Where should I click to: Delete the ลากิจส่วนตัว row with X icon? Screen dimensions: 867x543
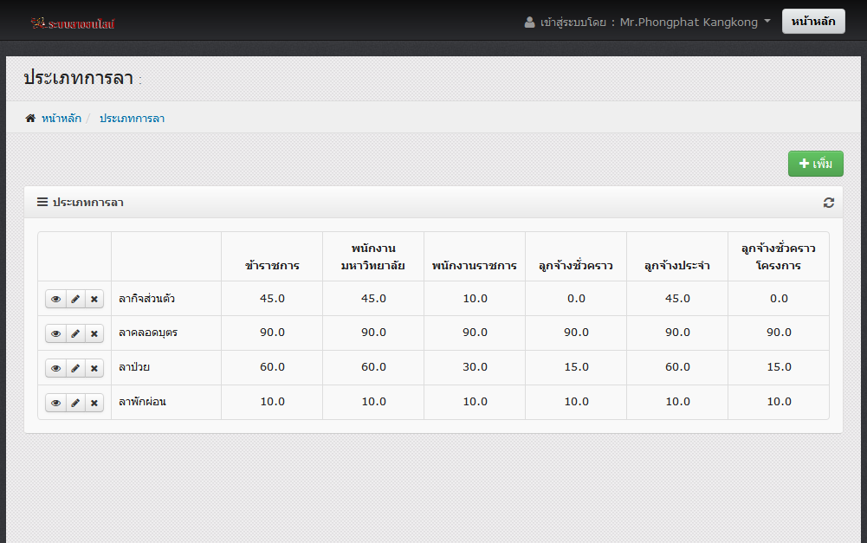coord(94,299)
